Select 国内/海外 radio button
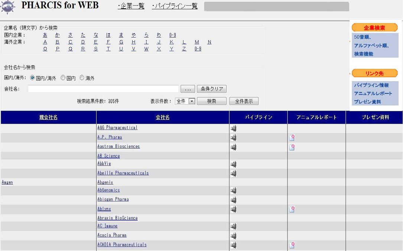 [32, 78]
